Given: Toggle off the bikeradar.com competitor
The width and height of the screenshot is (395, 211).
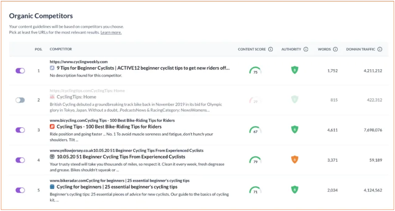Looking at the screenshot, I should coord(20,190).
